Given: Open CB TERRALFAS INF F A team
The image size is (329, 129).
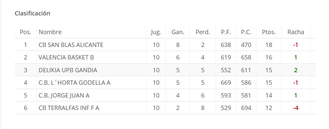Looking at the screenshot, I should tap(69, 108).
